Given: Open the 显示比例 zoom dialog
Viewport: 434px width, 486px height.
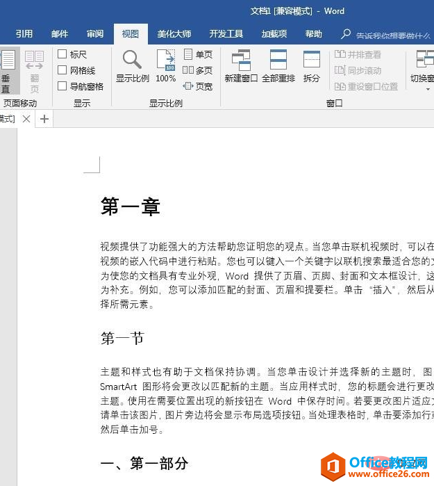Looking at the screenshot, I should coord(132,67).
